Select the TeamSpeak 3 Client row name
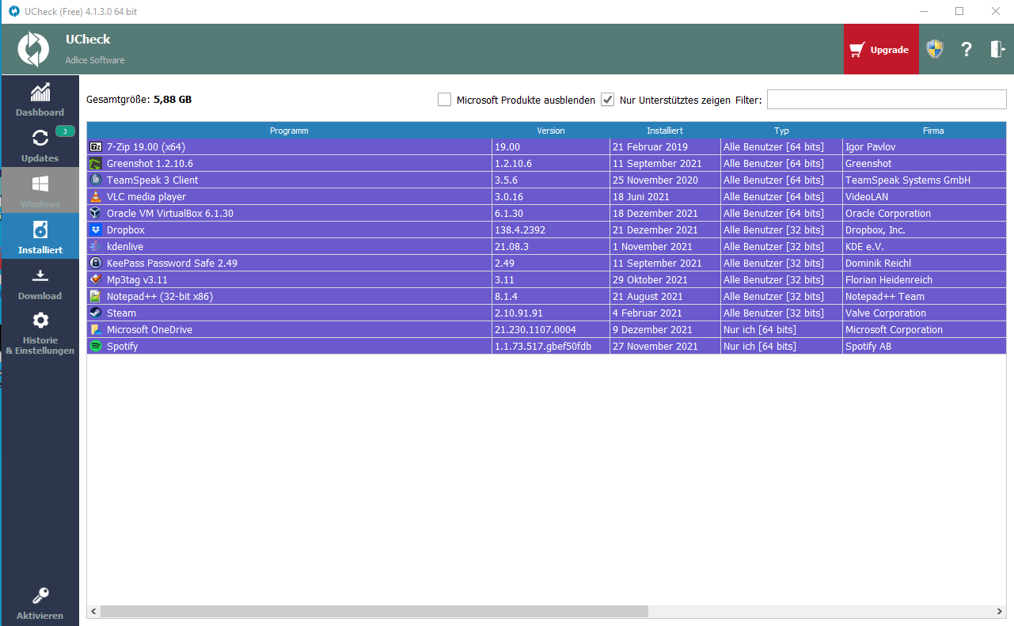1014x626 pixels. [x=153, y=180]
